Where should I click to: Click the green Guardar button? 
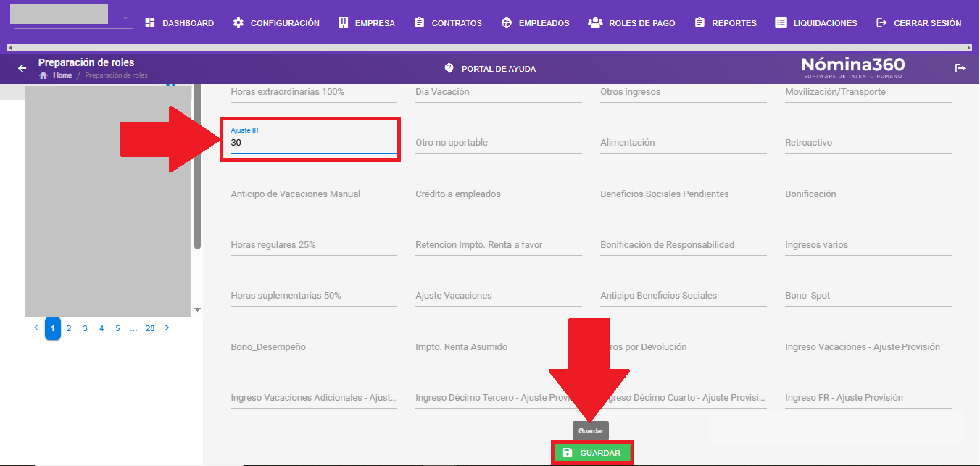(592, 453)
